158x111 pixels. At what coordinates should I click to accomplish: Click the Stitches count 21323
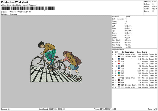(154, 2)
